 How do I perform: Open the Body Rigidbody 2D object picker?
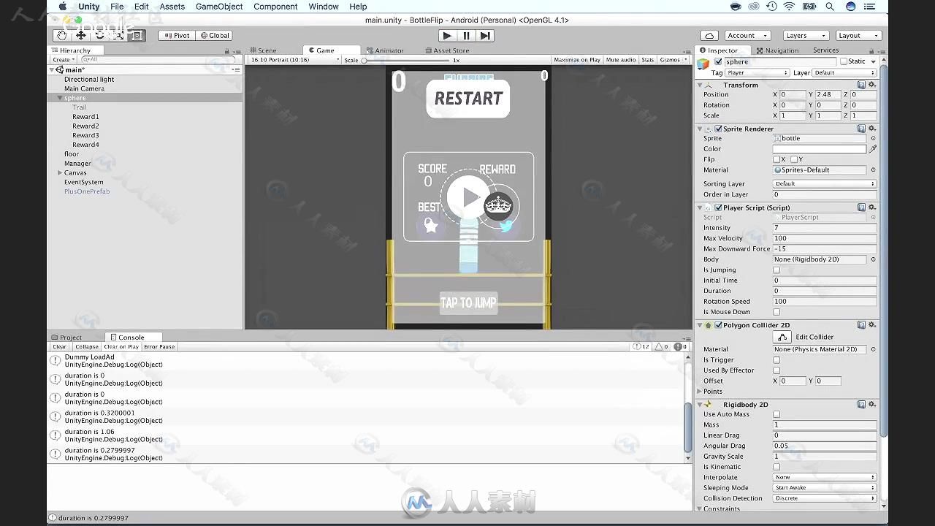873,259
